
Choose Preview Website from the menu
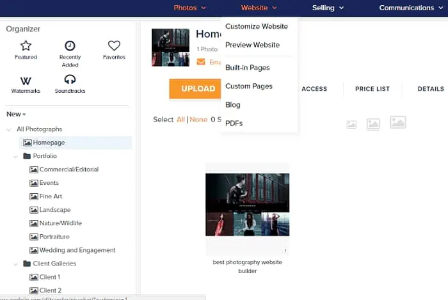[x=253, y=45]
